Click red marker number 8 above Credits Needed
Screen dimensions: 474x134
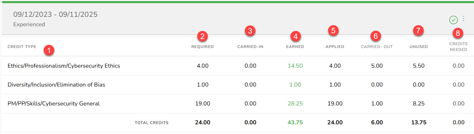pyautogui.click(x=458, y=33)
